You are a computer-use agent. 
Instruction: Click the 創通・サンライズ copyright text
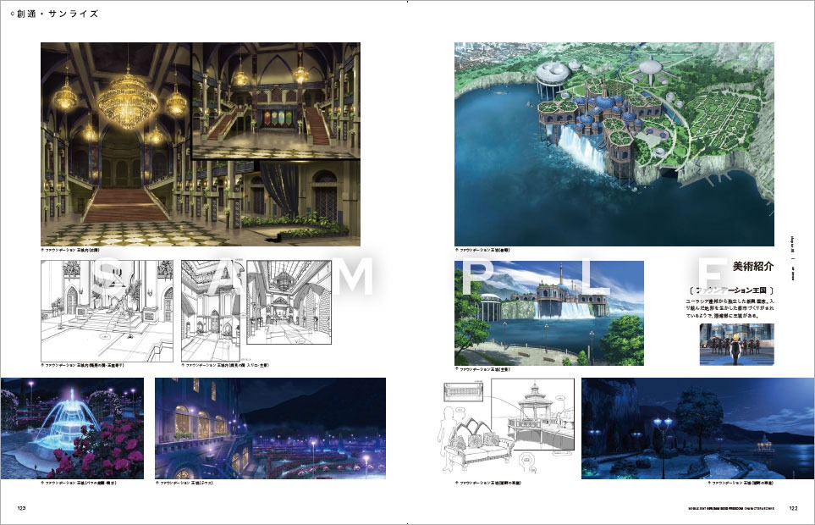click(x=52, y=14)
